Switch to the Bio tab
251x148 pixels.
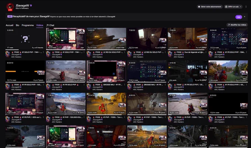pos(17,25)
